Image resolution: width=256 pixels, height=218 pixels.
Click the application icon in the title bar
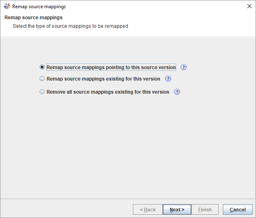point(7,7)
